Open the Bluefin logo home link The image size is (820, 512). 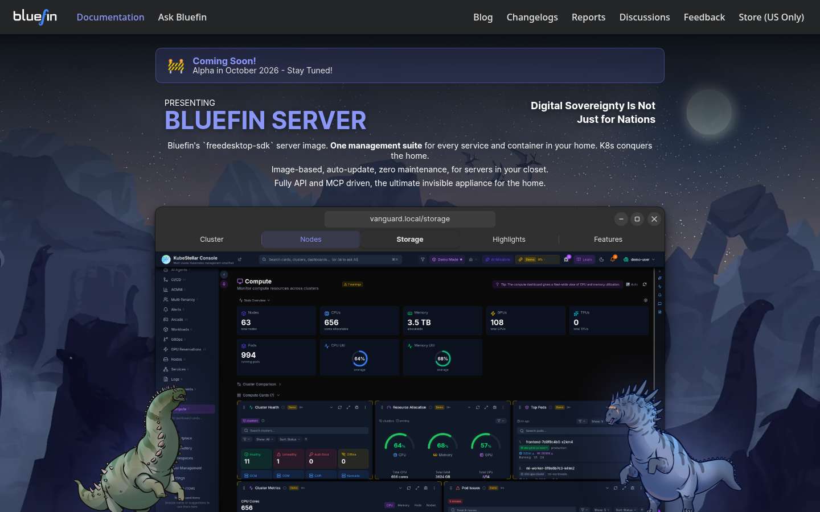point(35,17)
